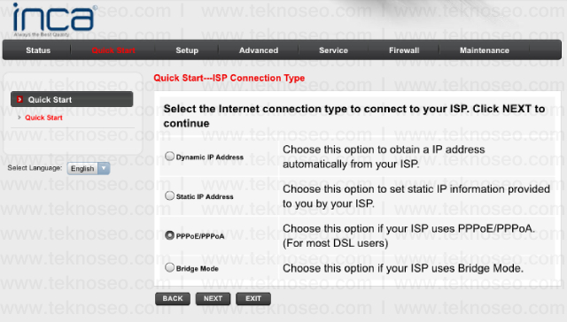
Task: Open the Maintenance menu
Action: click(485, 50)
